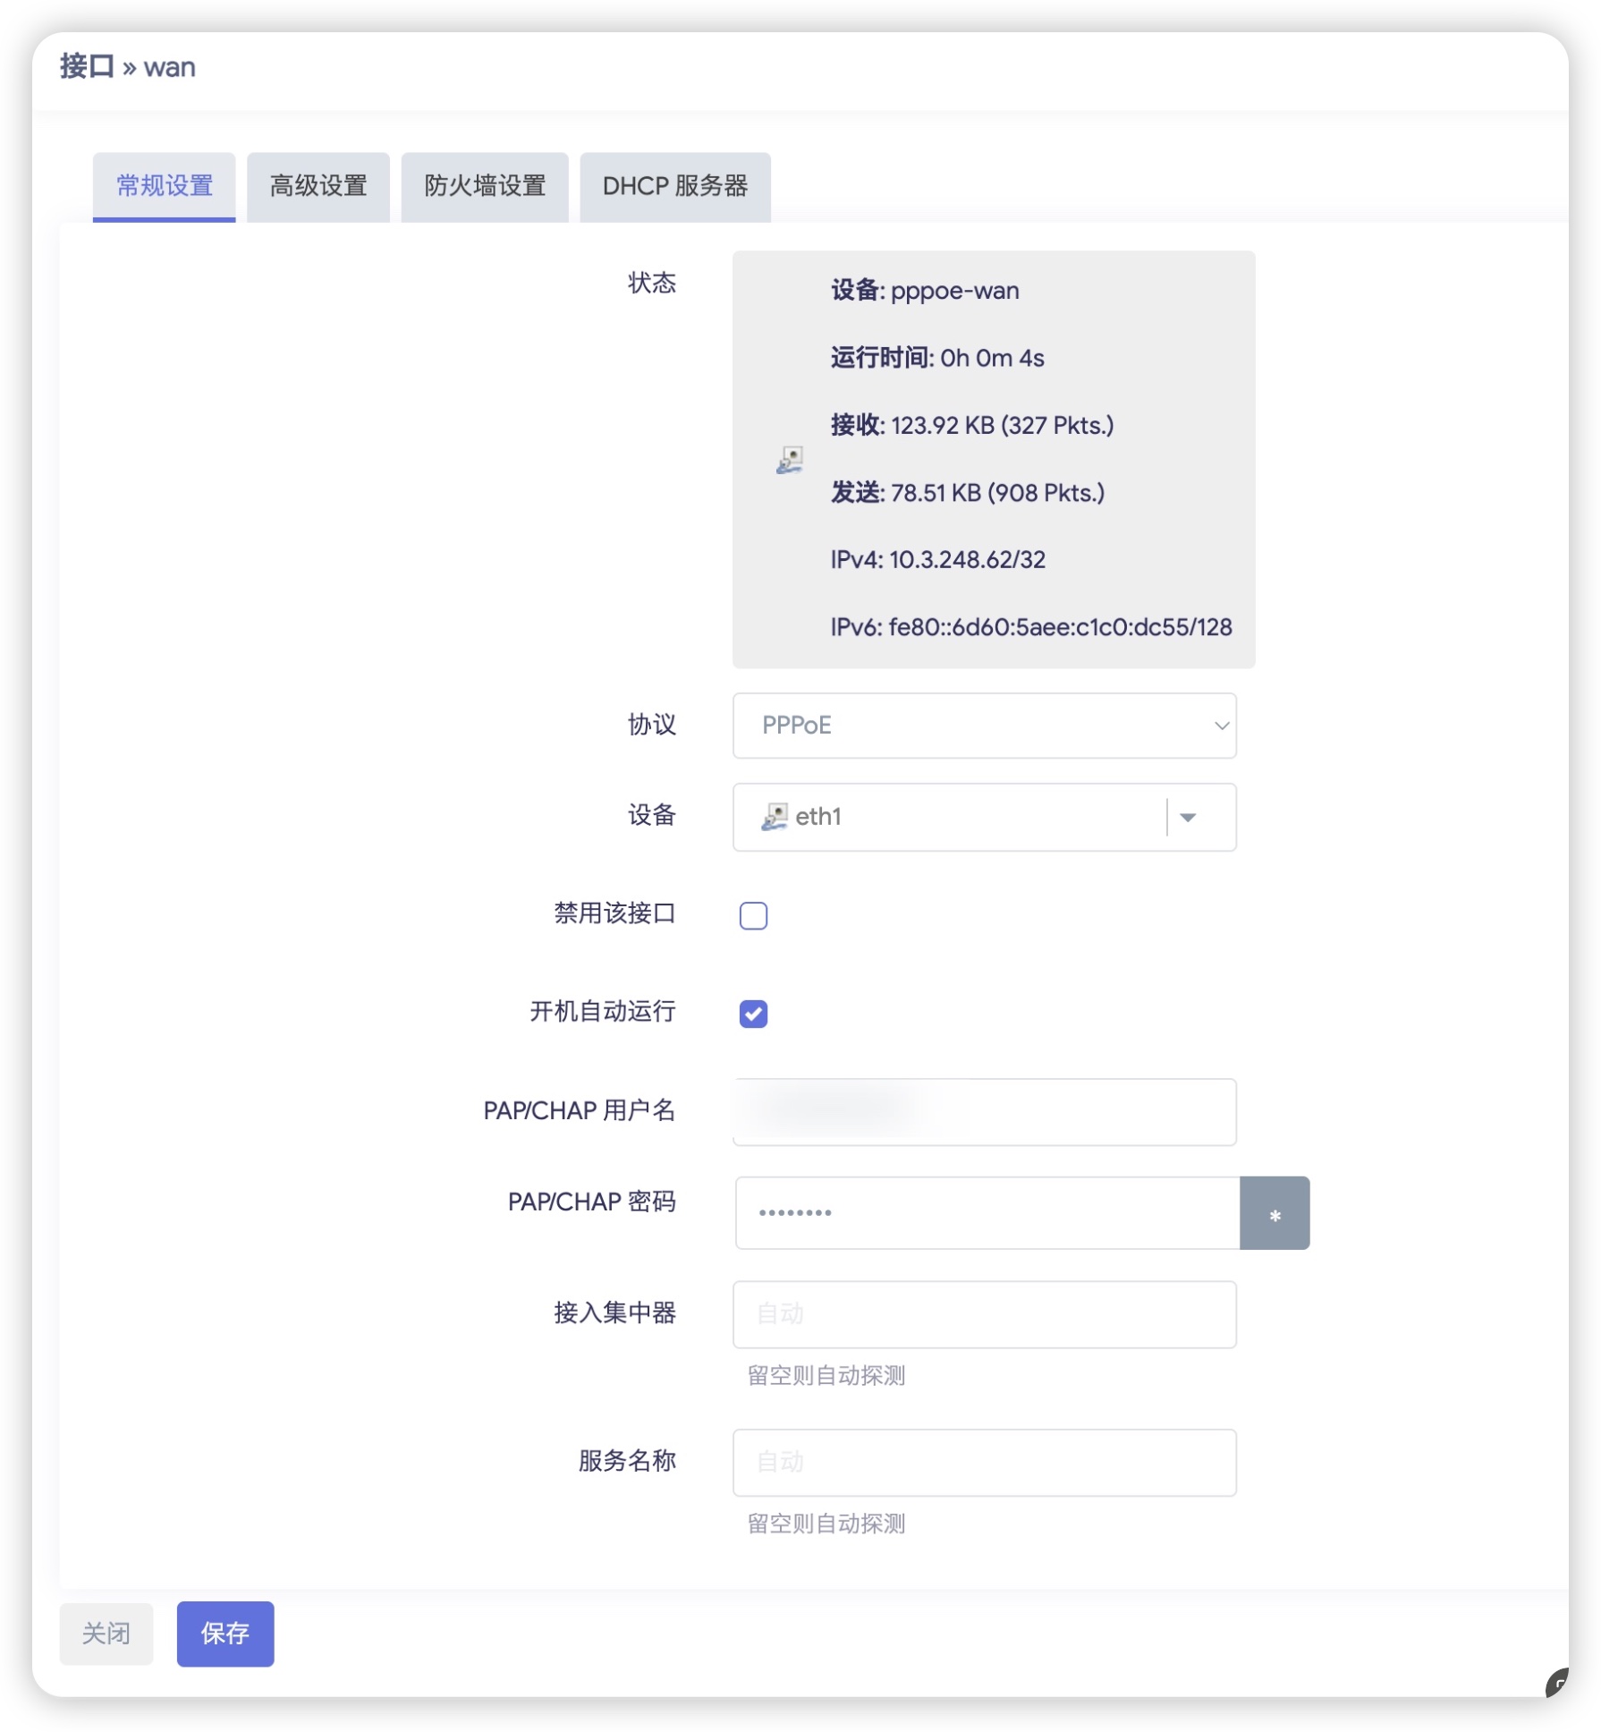The image size is (1601, 1732).
Task: Click into the PAP/CHAP 密码 field
Action: pos(987,1213)
